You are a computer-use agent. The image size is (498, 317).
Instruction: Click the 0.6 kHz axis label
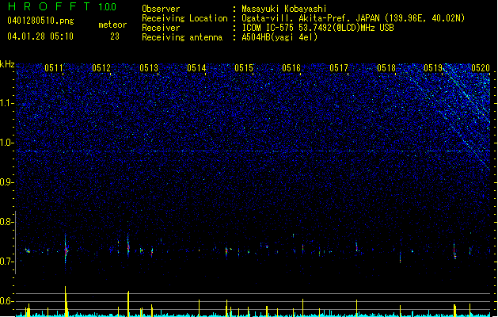click(7, 301)
